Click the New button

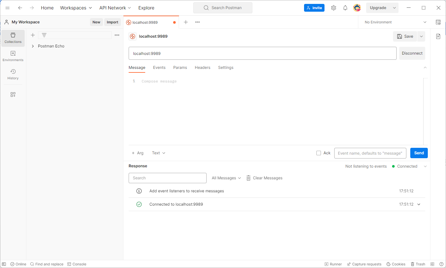96,22
